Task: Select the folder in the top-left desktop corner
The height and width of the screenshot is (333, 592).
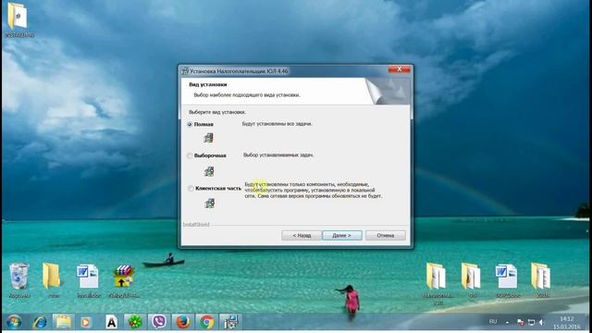Action: [x=18, y=19]
